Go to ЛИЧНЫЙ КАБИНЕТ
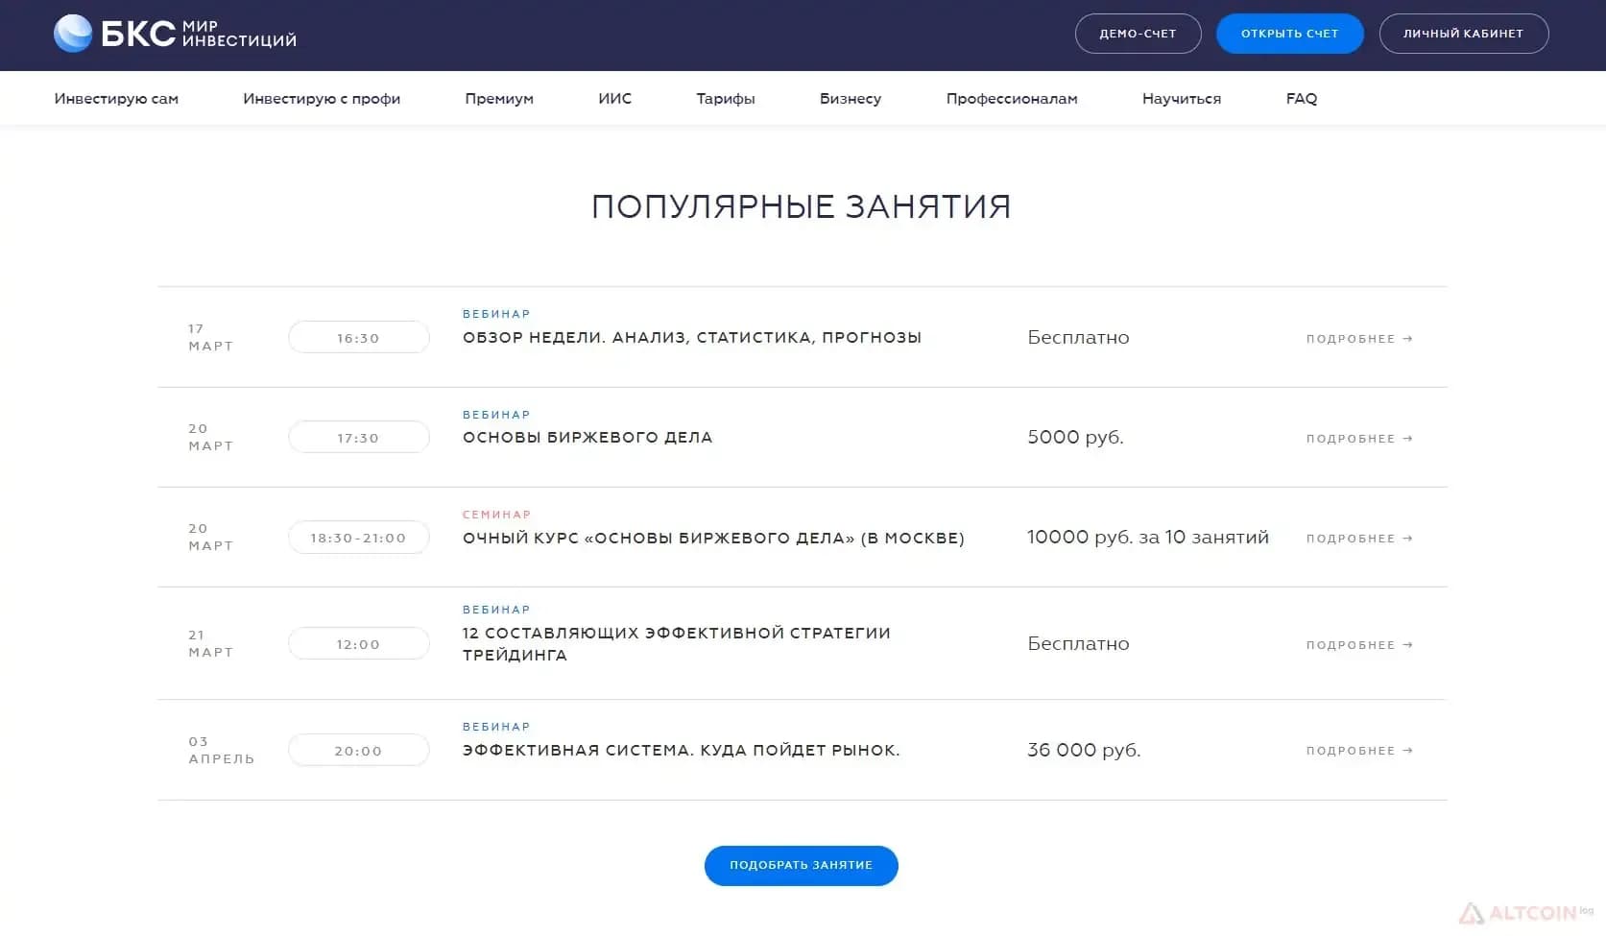Screen dimensions: 1606x936 pos(1463,34)
